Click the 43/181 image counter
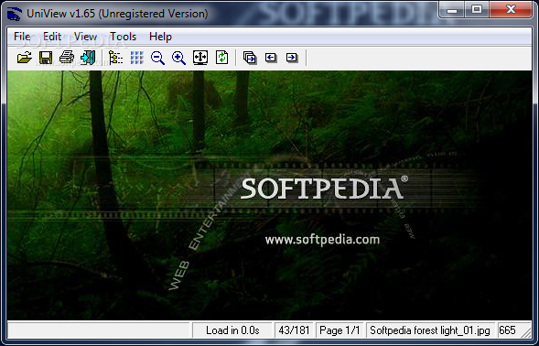This screenshot has width=539, height=346. [294, 330]
